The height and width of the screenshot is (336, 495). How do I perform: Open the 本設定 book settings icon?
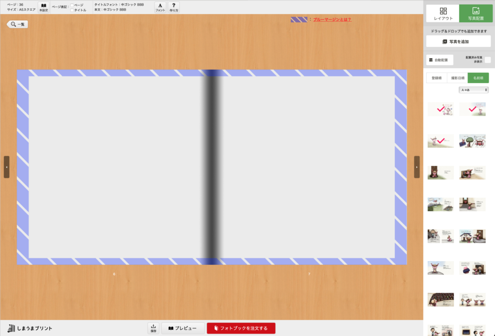(44, 7)
